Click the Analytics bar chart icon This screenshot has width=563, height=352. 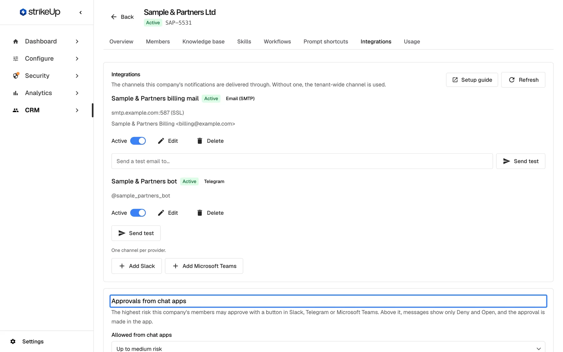[x=16, y=93]
